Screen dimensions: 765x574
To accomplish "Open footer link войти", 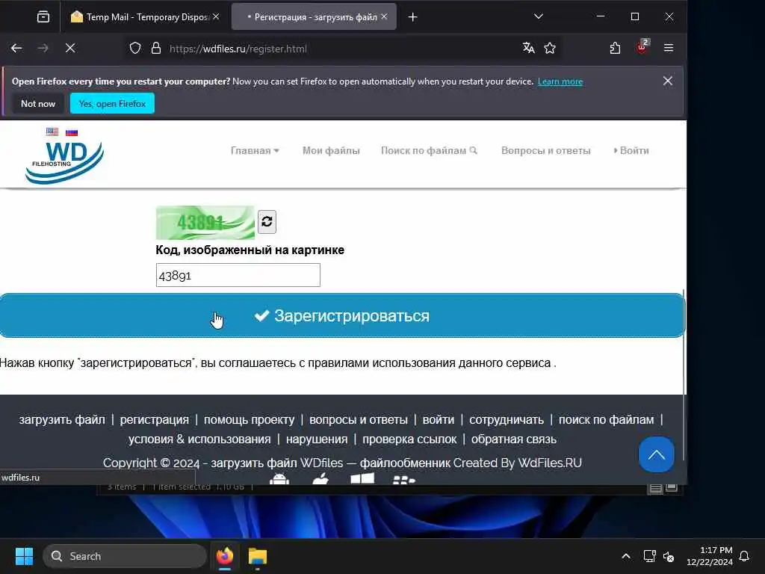I will coord(438,420).
